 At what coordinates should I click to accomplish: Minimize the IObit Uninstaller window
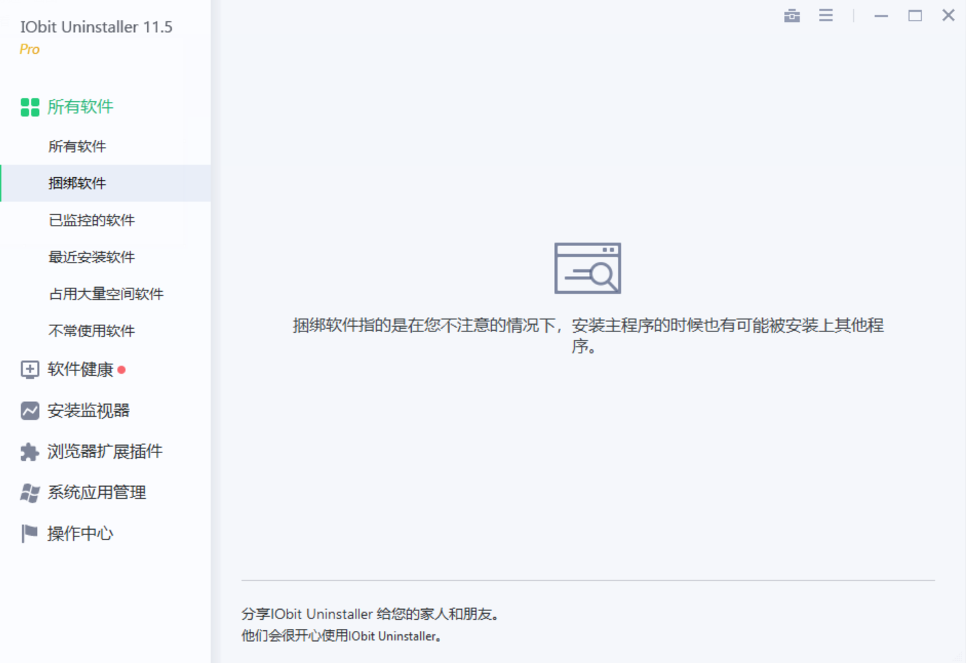point(881,15)
